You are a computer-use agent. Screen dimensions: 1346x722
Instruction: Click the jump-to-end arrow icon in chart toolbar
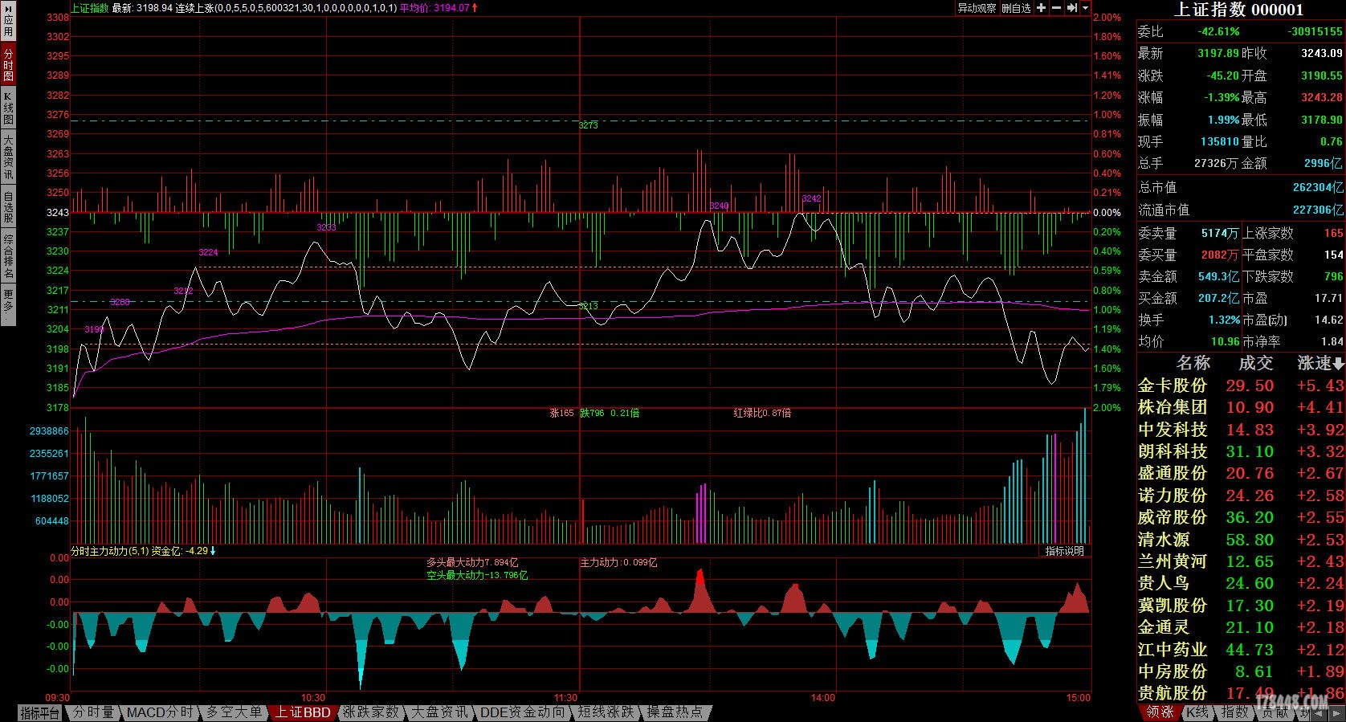click(1071, 8)
